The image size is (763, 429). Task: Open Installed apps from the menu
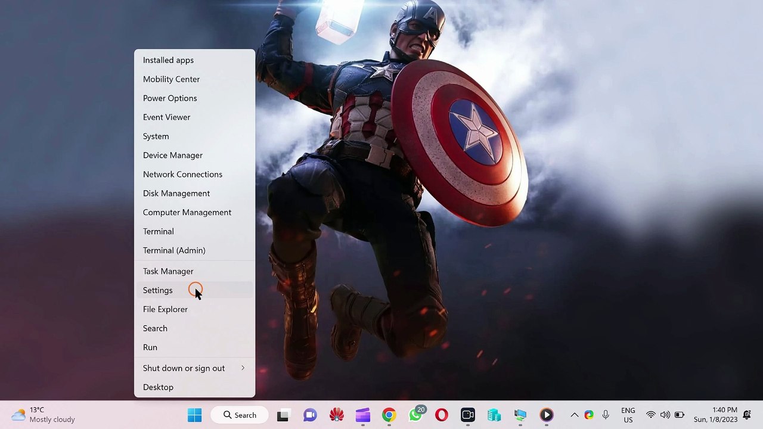pyautogui.click(x=194, y=60)
